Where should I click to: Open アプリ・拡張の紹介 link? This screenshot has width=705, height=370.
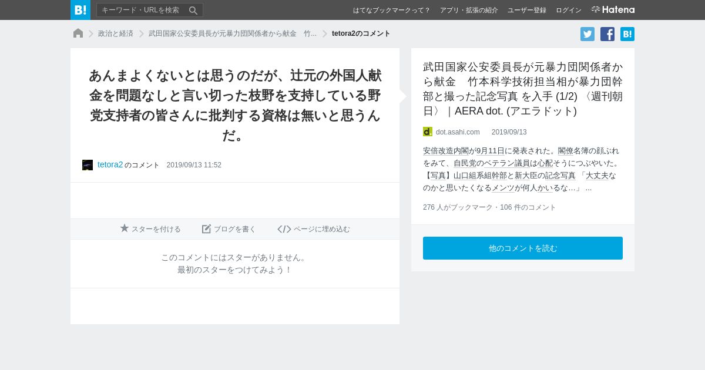coord(469,10)
